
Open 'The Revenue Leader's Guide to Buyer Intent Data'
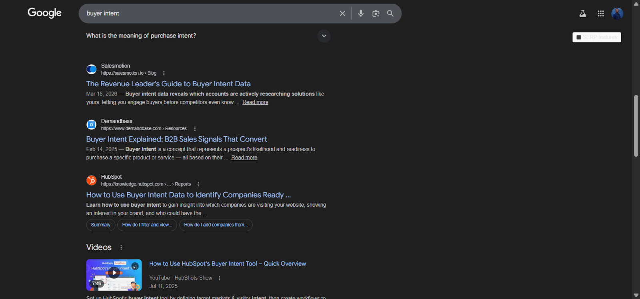tap(168, 84)
